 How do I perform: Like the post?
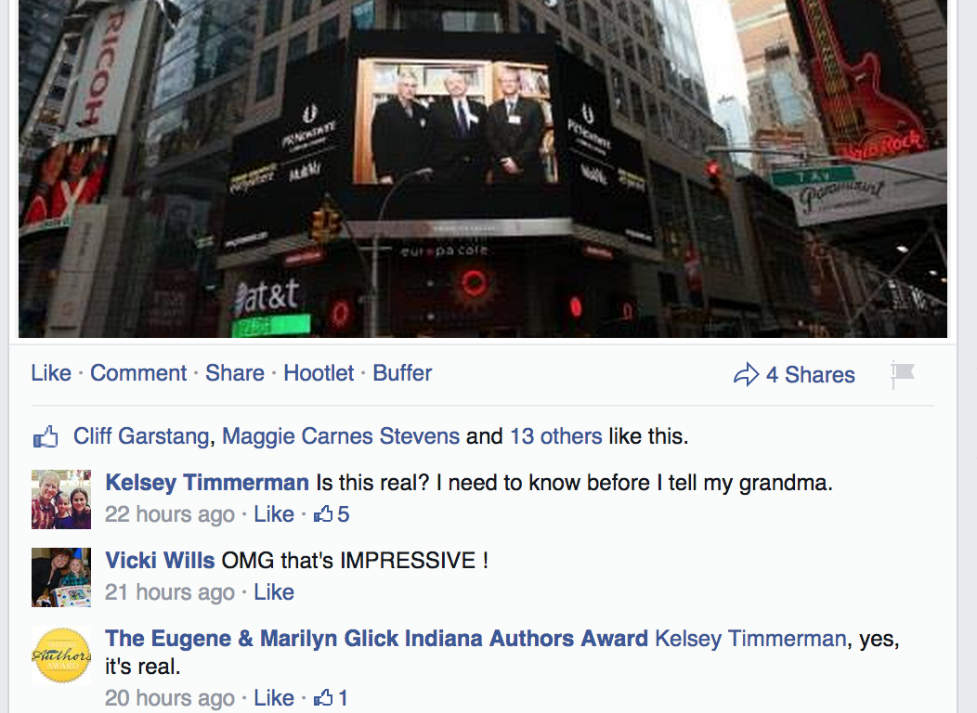coord(51,373)
